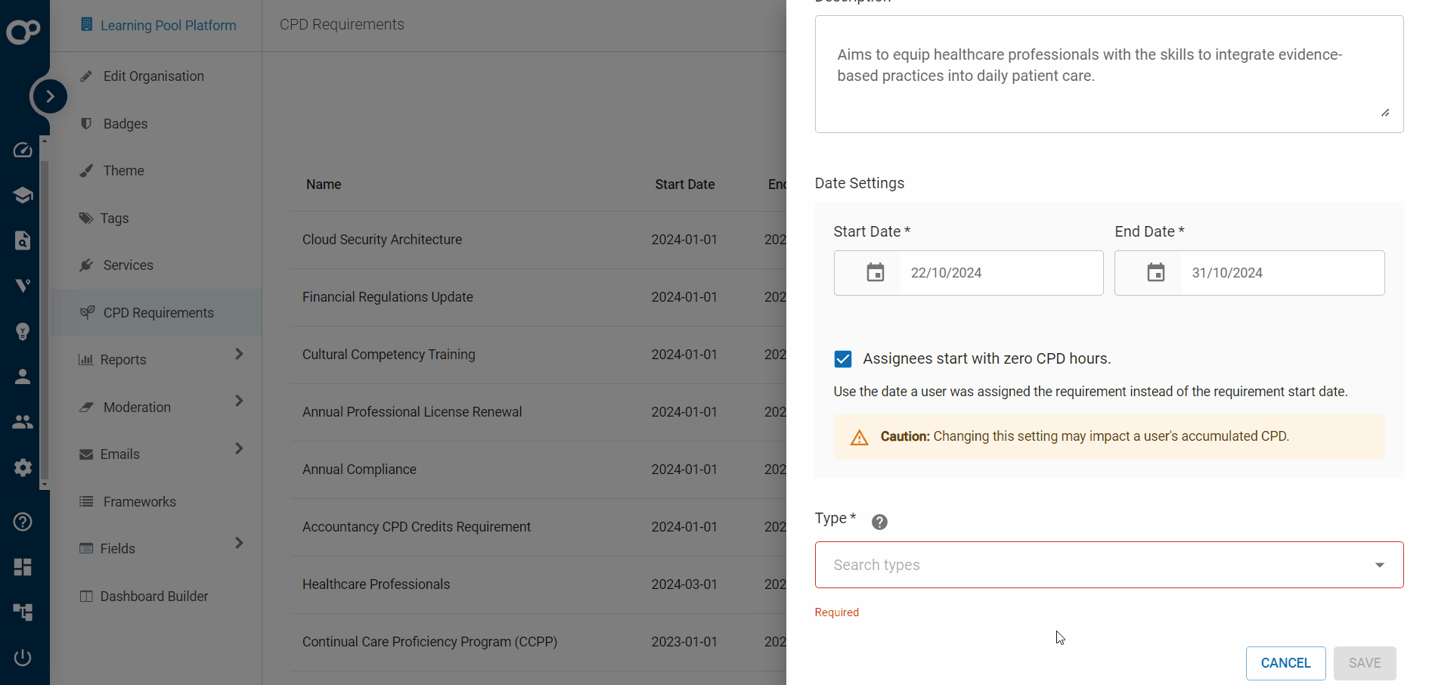Click the Type help question mark icon
Image resolution: width=1429 pixels, height=685 pixels.
(879, 522)
